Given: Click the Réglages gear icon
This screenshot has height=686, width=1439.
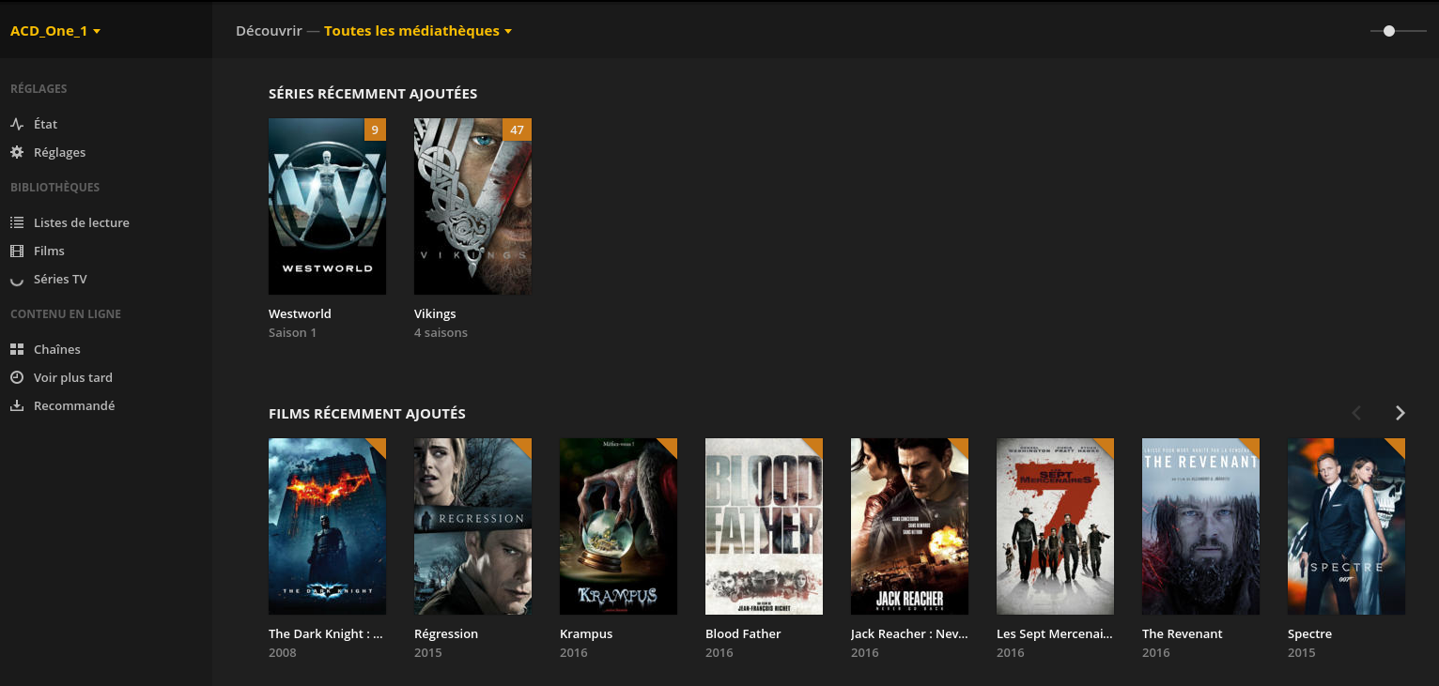Looking at the screenshot, I should (16, 152).
